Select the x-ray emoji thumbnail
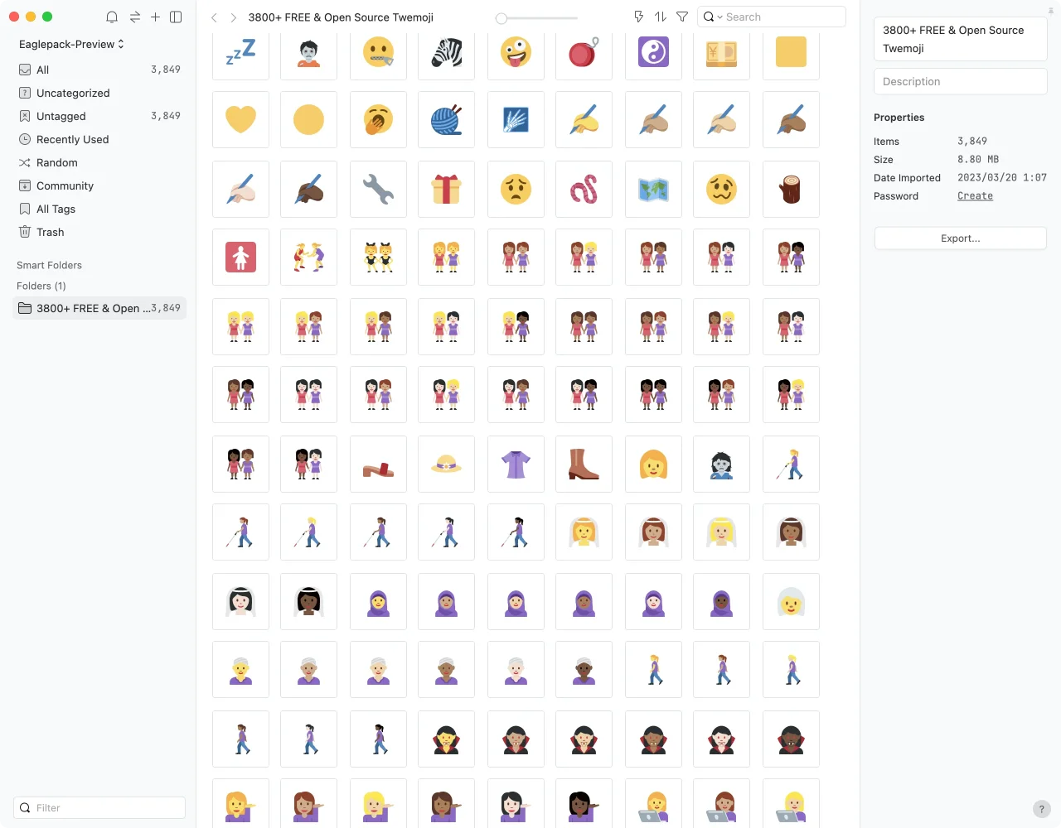 (x=516, y=120)
